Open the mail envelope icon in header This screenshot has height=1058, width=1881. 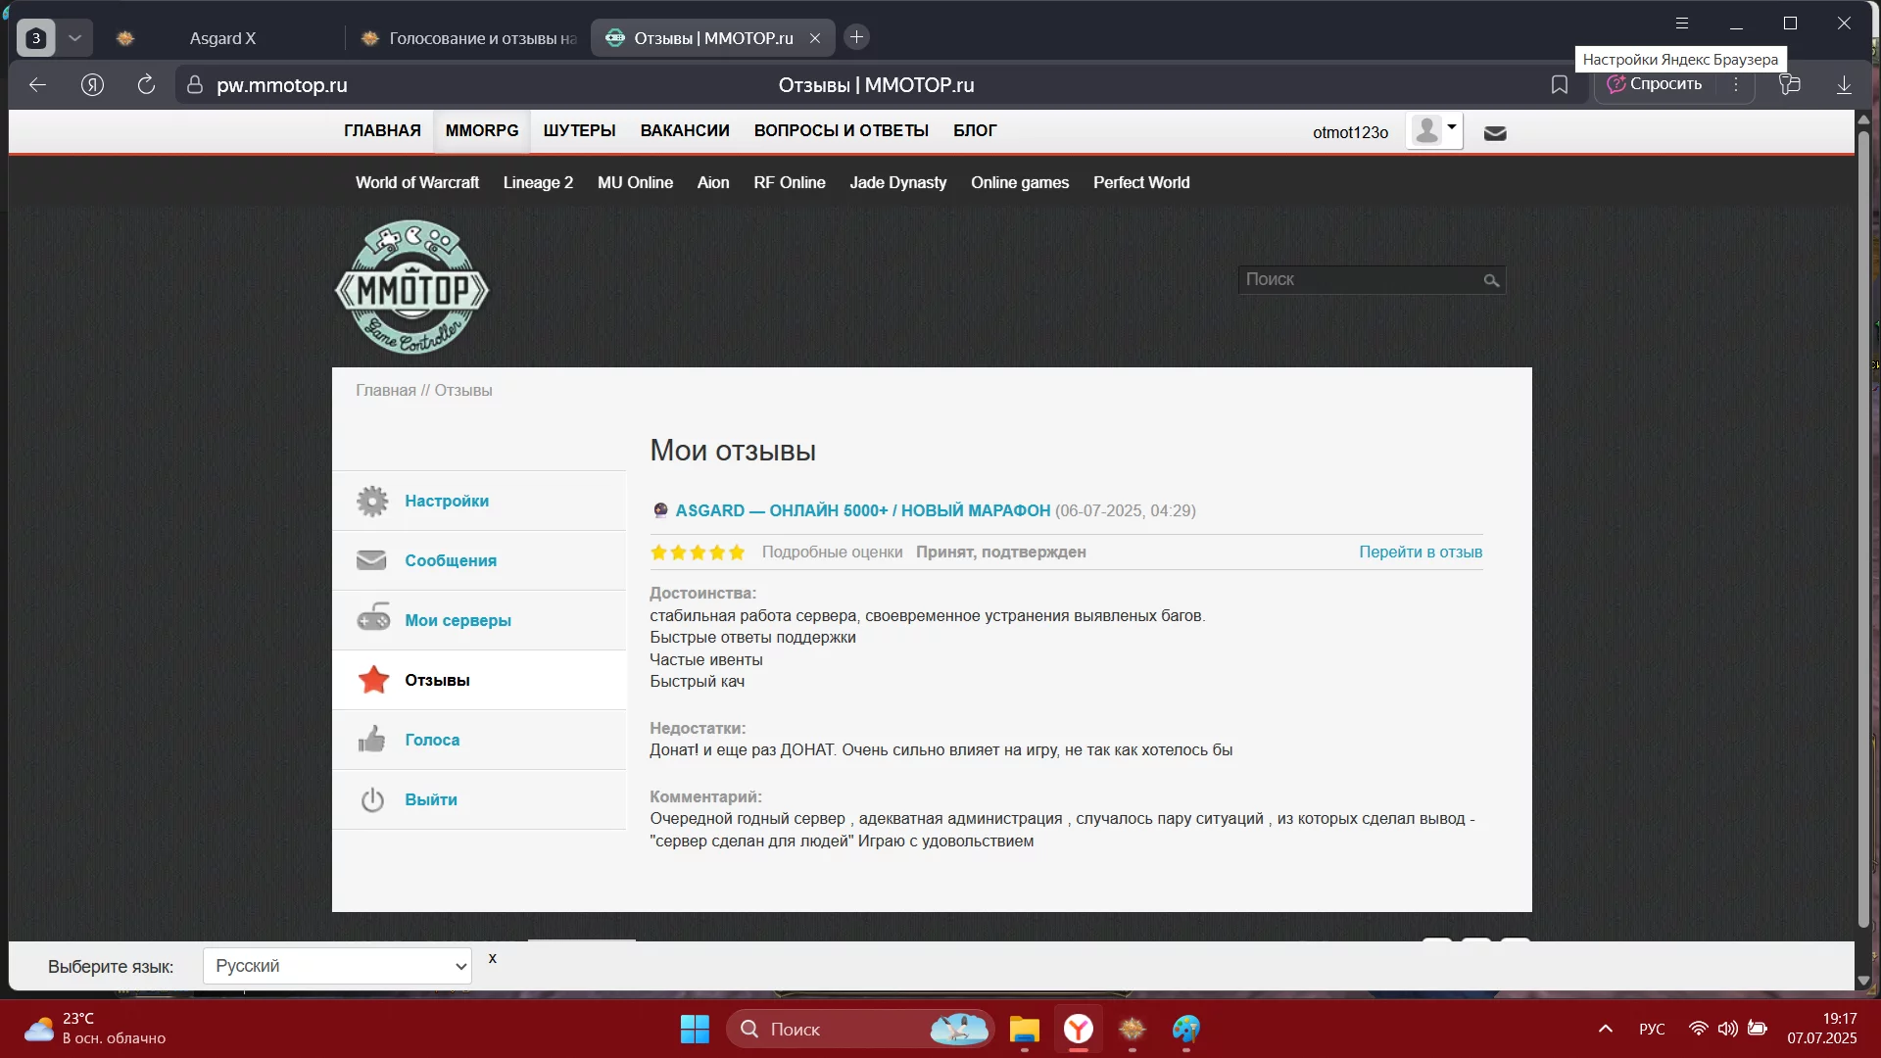(1495, 133)
